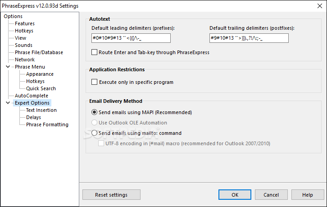Collapse the Expert Options tree node
Image resolution: width=327 pixels, height=207 pixels.
click(8, 103)
